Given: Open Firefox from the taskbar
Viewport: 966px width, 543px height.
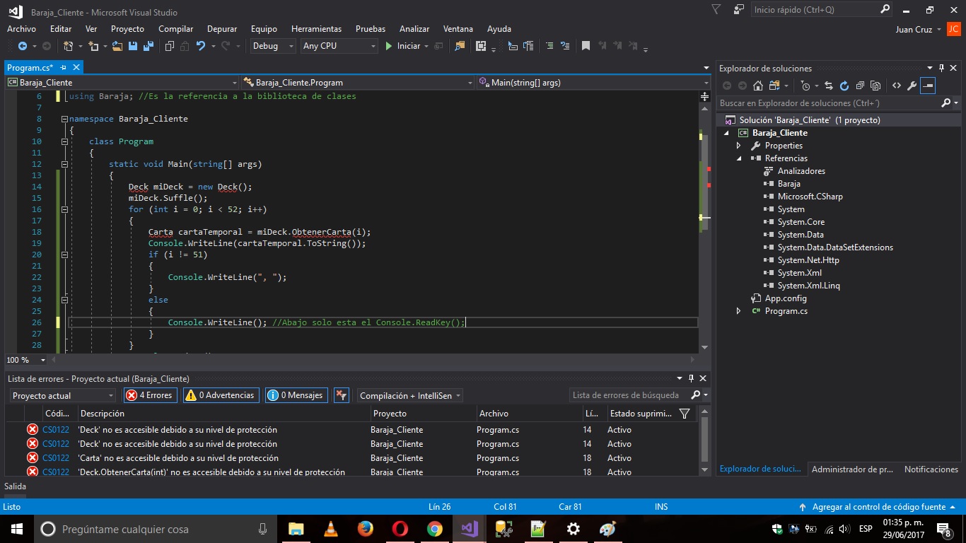Looking at the screenshot, I should pyautogui.click(x=365, y=529).
